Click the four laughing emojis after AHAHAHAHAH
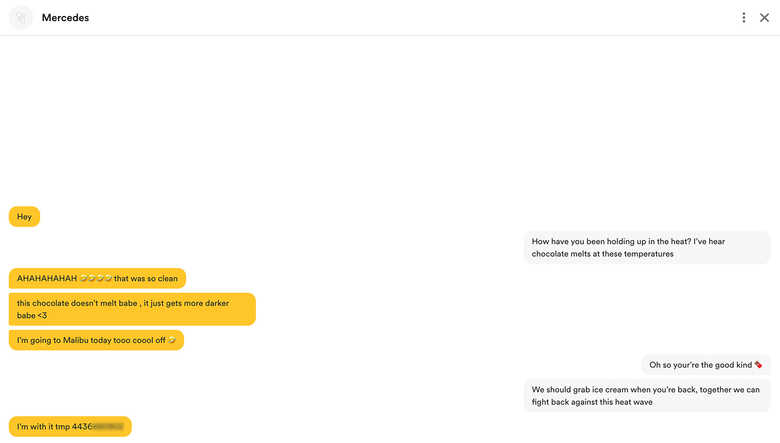The image size is (780, 443). pos(96,278)
